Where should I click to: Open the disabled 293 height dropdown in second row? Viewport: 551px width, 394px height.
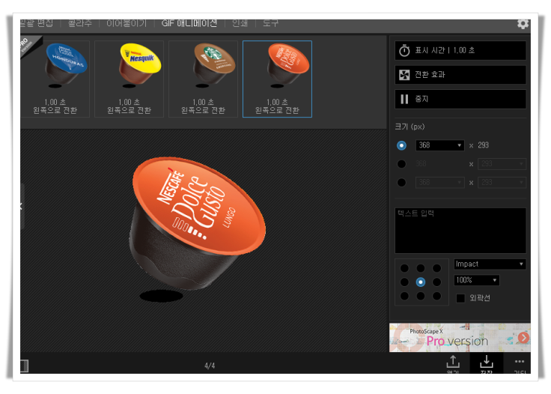502,164
